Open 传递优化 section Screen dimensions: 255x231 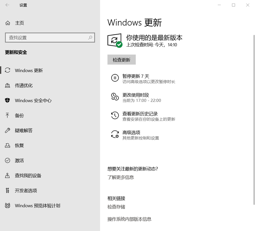pos(24,85)
